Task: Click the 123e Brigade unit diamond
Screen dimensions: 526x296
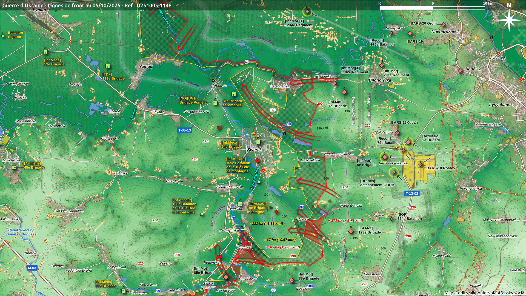Action: click(x=351, y=231)
